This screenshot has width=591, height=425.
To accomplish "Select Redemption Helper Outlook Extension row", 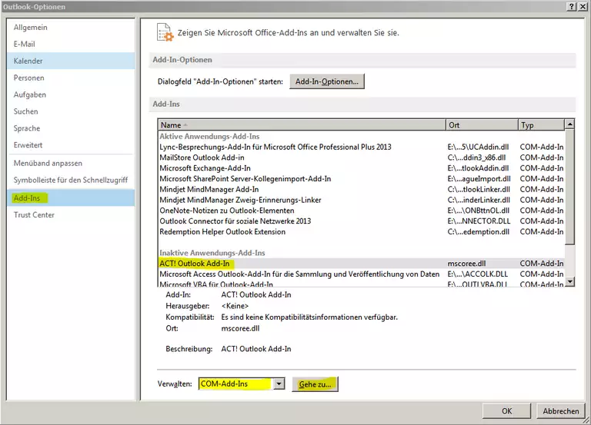I will (222, 231).
